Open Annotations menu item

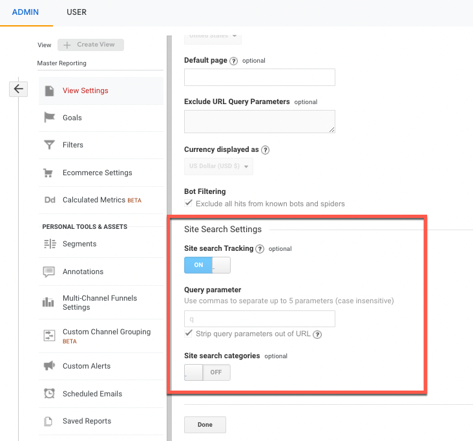click(x=101, y=272)
